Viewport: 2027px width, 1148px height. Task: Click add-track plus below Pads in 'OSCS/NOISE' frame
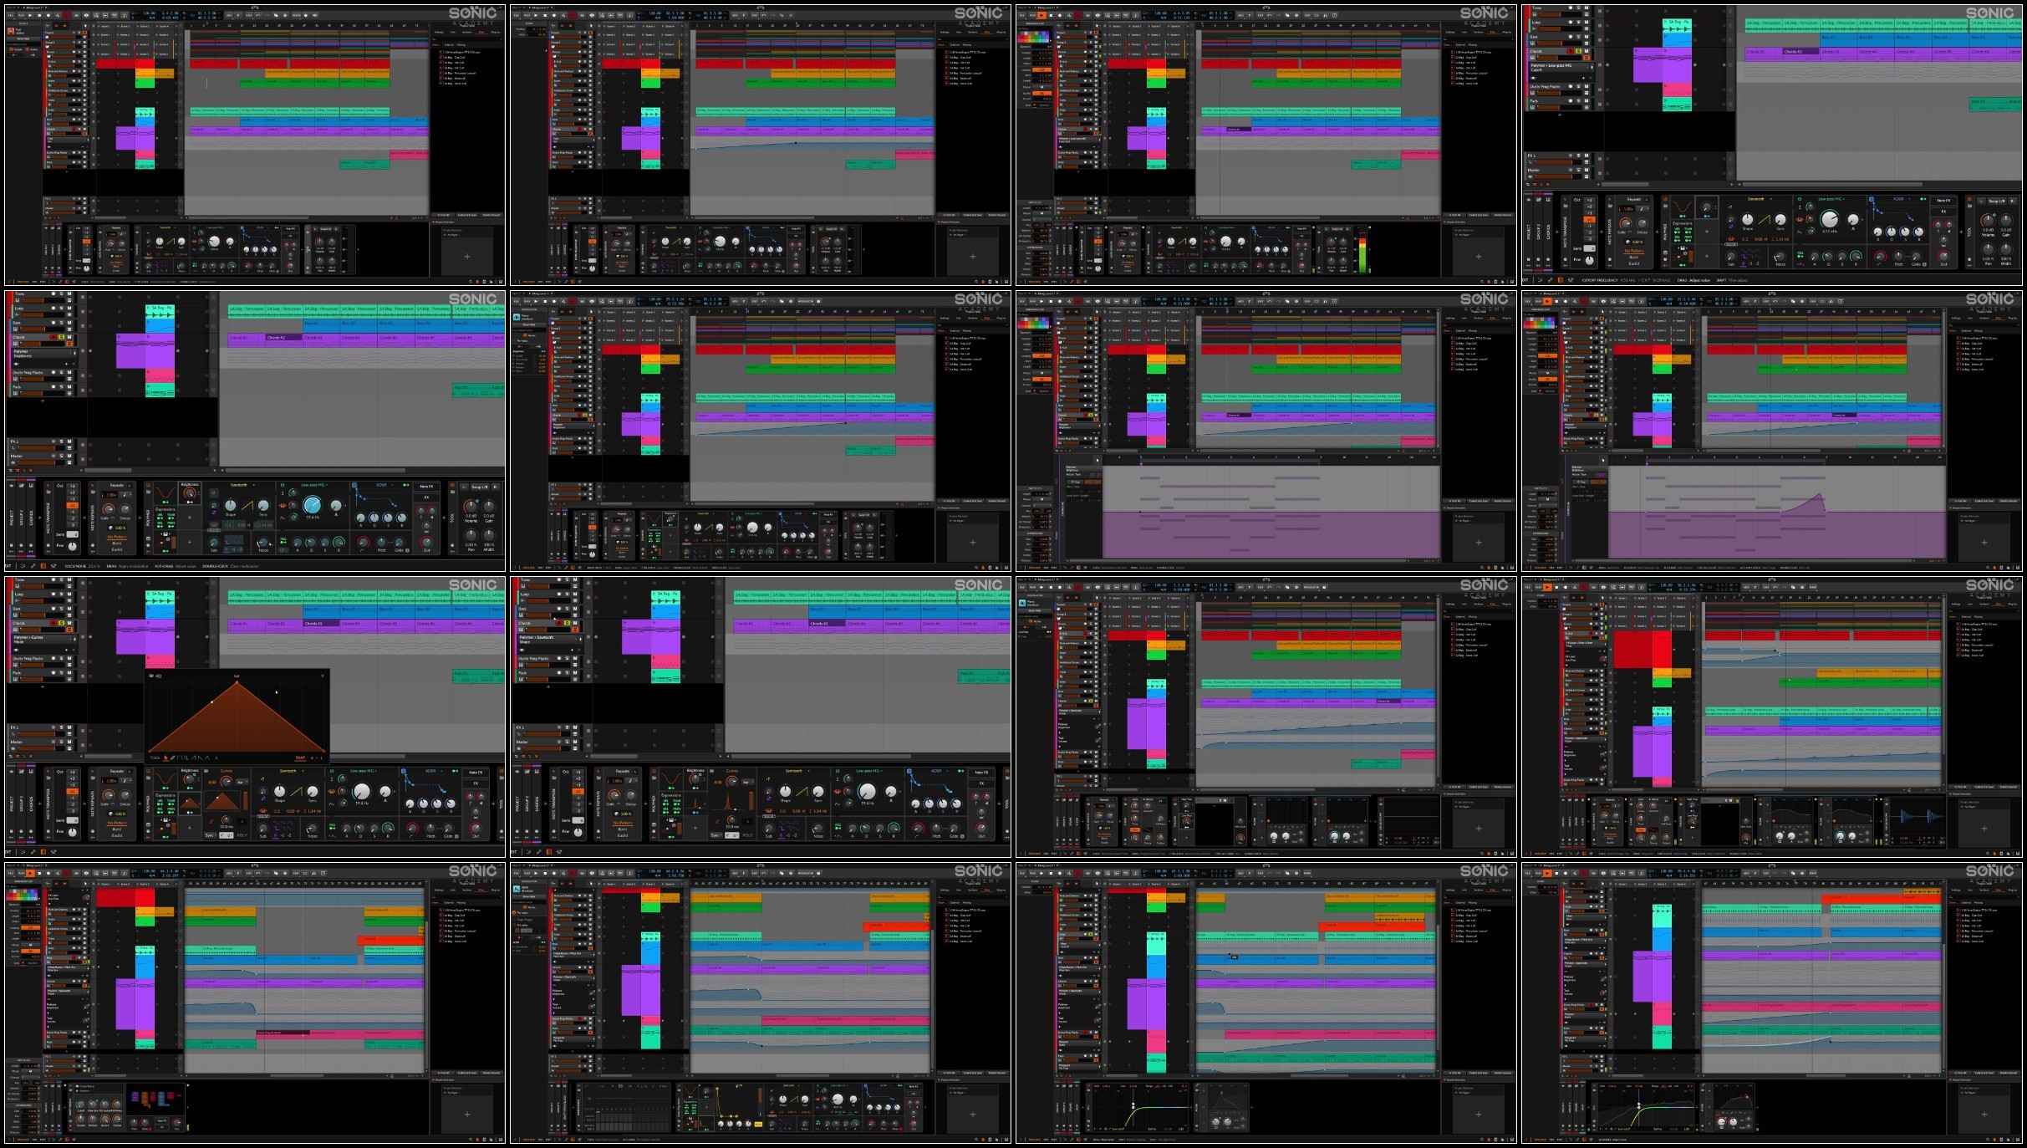43,401
